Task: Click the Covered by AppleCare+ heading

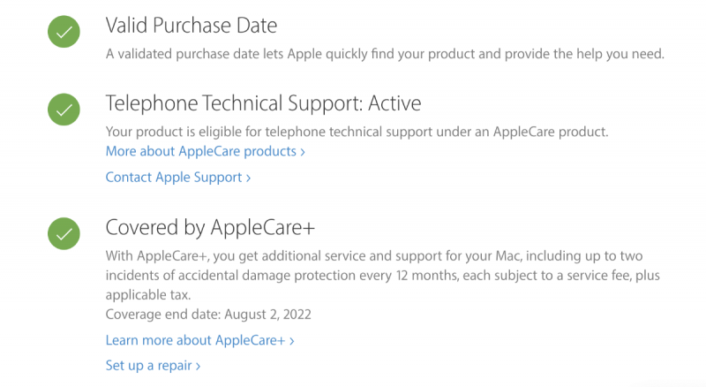Action: 210,227
